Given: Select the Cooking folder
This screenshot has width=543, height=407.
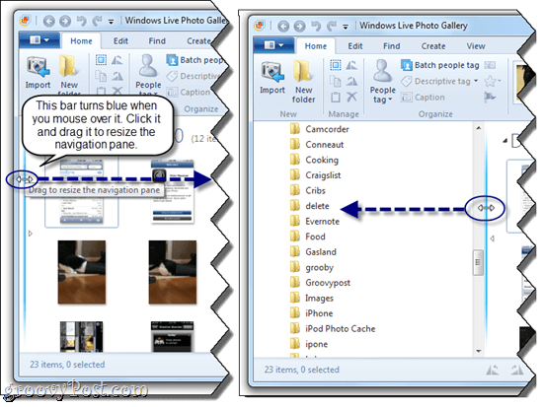Looking at the screenshot, I should tap(314, 160).
